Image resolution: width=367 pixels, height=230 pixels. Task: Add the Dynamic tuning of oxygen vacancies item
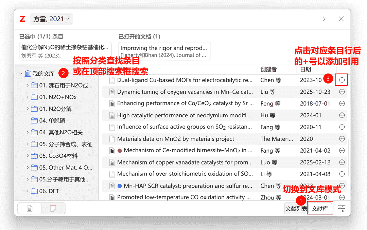point(342,92)
